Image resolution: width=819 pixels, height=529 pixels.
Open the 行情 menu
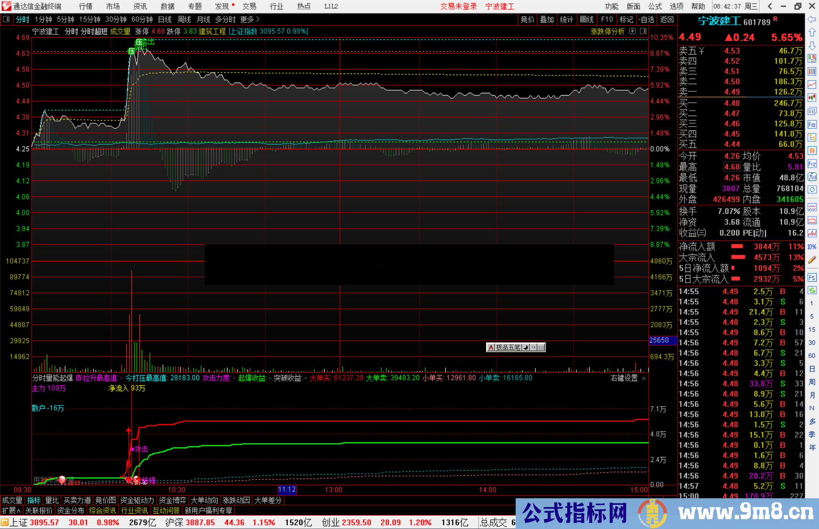point(85,6)
